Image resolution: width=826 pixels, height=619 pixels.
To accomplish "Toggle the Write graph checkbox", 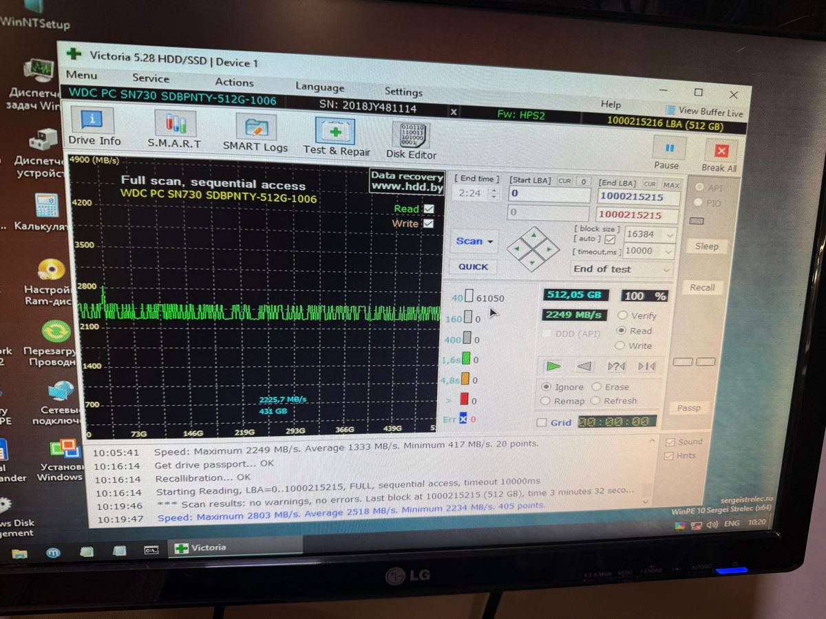I will coord(428,224).
